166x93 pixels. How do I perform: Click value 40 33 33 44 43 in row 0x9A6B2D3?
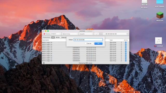pos(91,61)
